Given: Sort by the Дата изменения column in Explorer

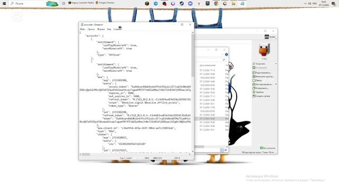Looking at the screenshot, I should point(208,65).
